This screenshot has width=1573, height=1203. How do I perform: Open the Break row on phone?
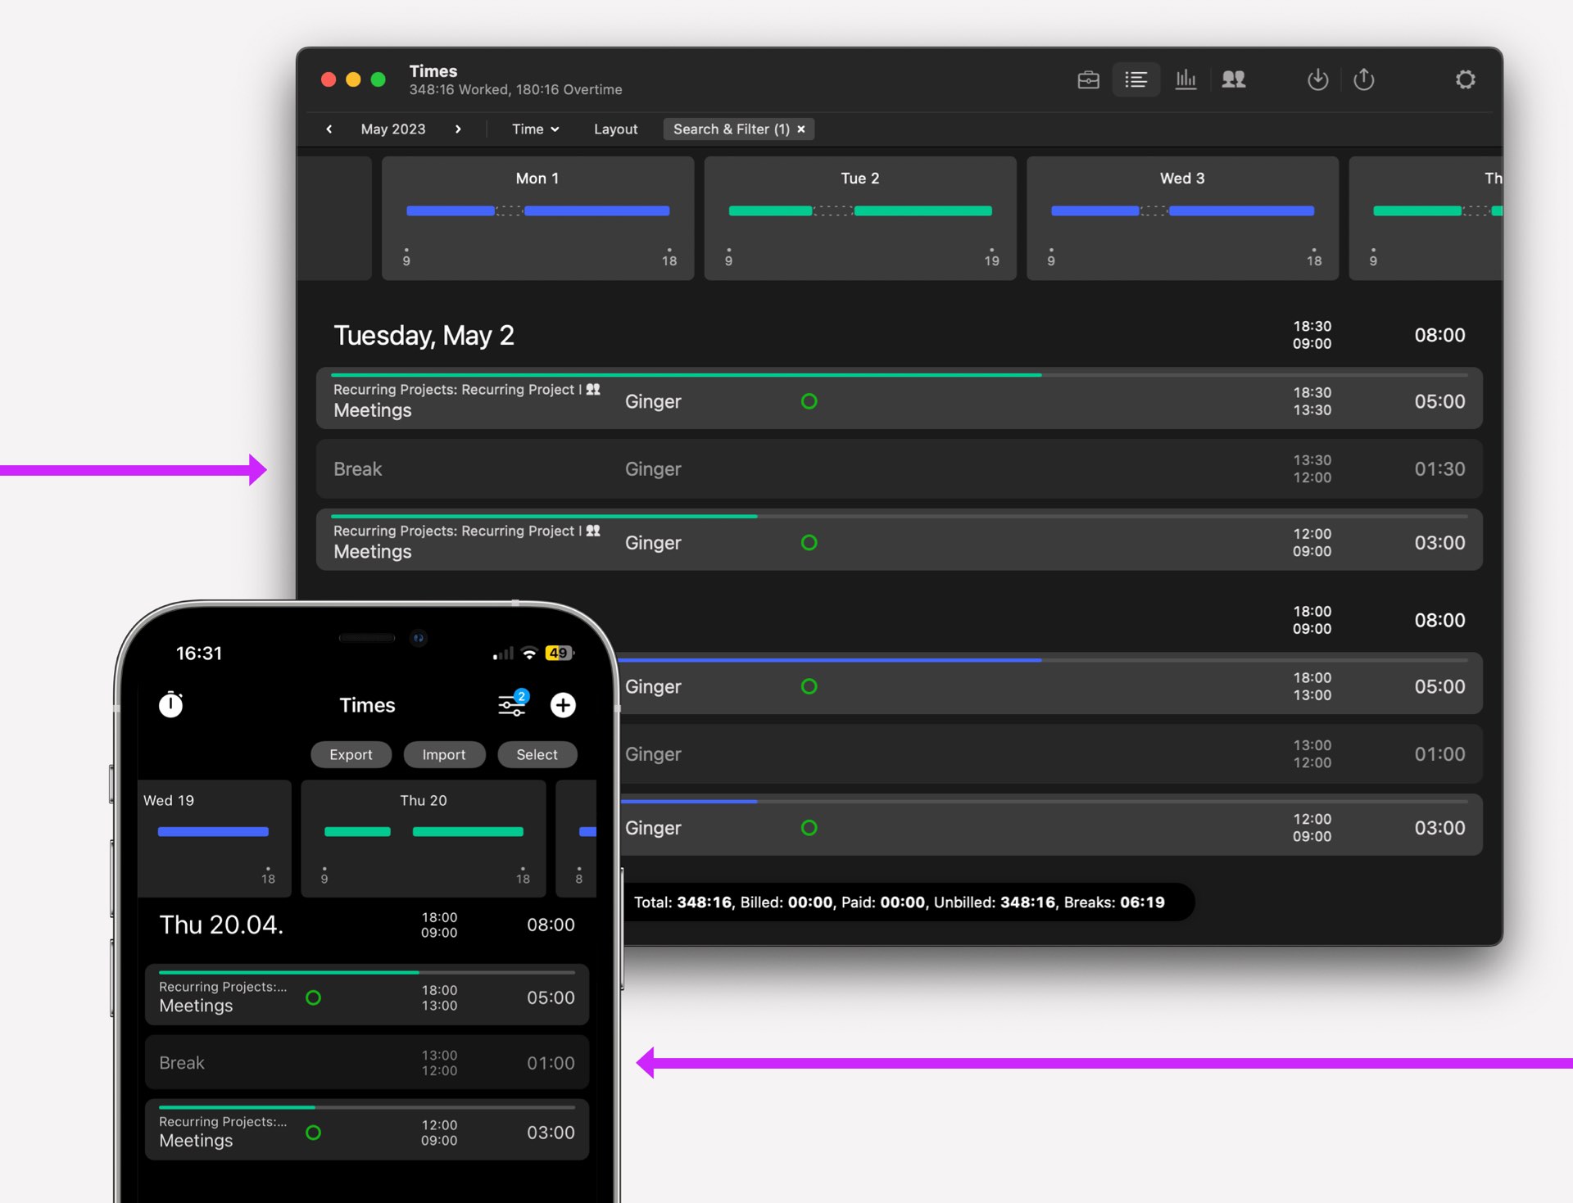click(367, 1062)
